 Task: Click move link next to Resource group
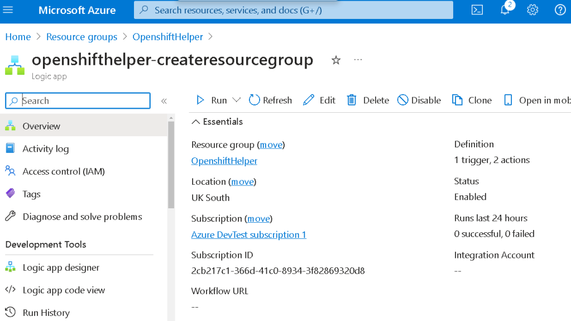[x=271, y=145]
